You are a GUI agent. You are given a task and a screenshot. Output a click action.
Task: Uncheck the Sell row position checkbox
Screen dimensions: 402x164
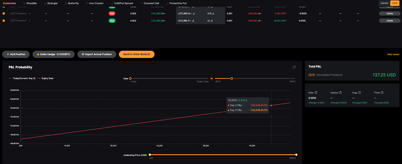tap(4, 14)
